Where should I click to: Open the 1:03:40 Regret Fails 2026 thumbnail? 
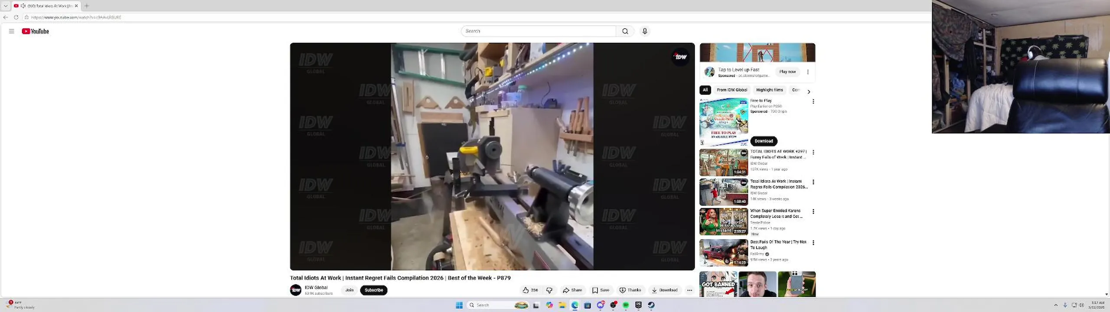coord(724,192)
